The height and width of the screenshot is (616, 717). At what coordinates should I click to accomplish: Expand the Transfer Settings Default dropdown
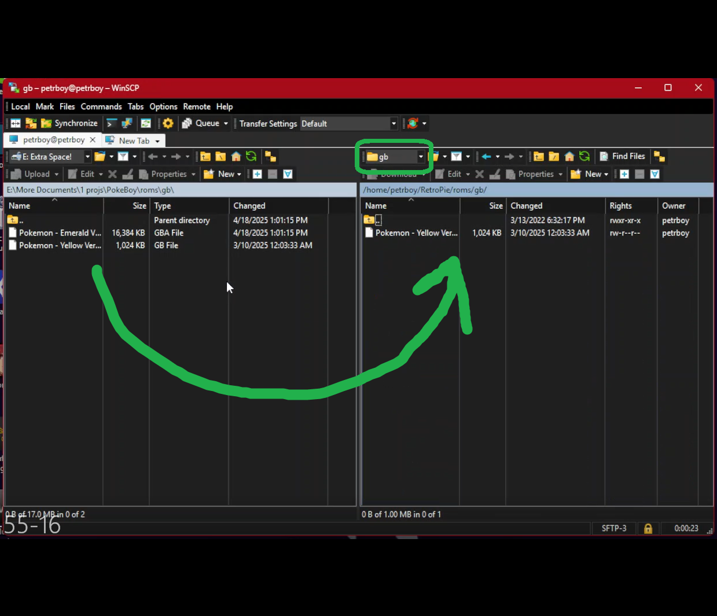394,123
